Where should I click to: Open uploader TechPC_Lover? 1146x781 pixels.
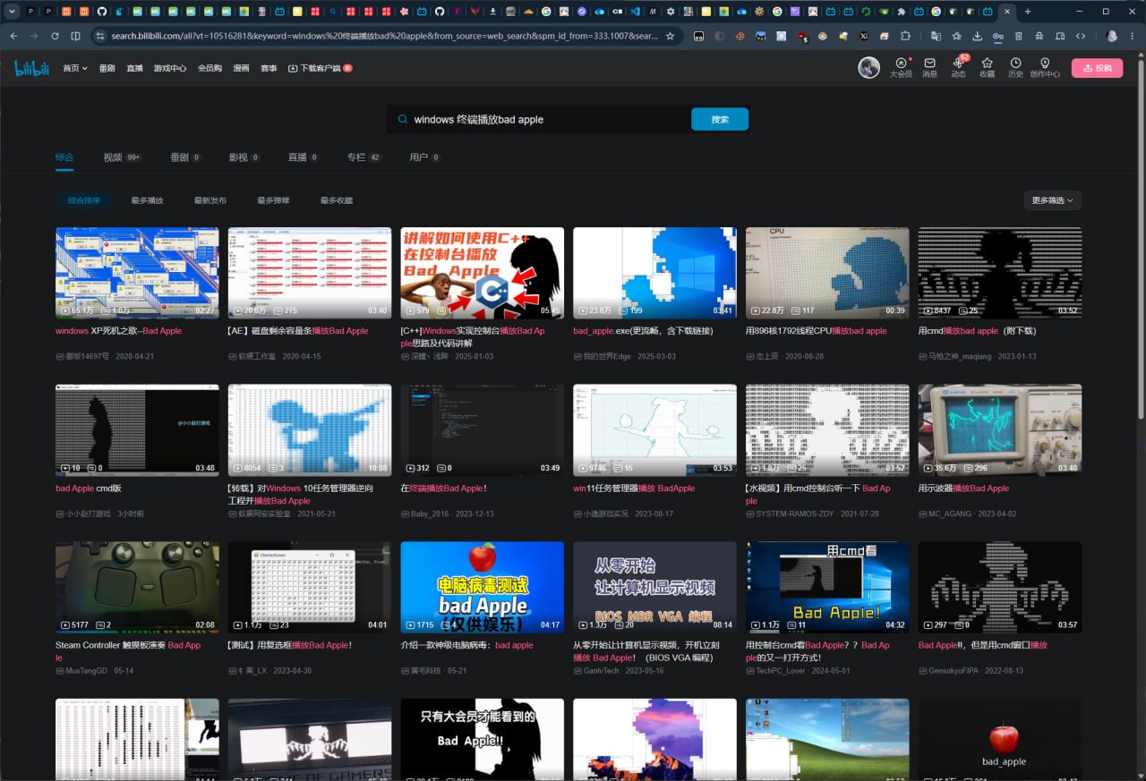(775, 670)
